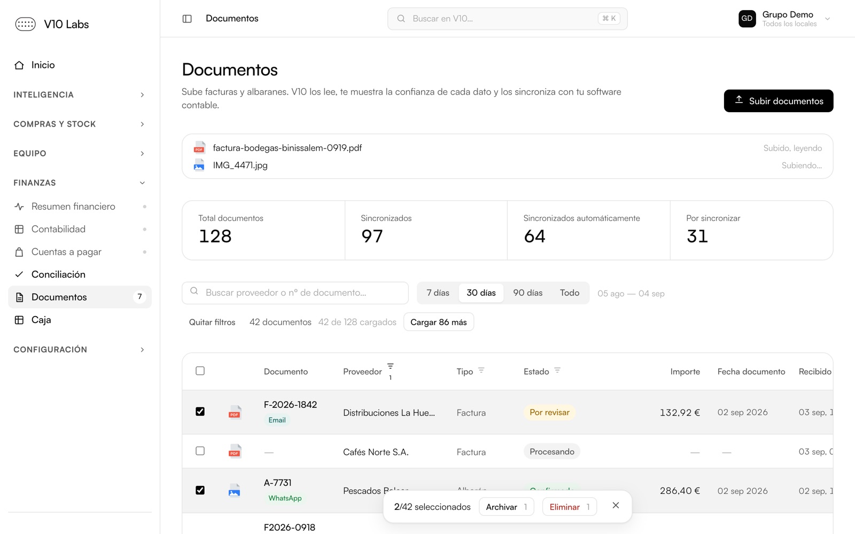Open Cuentas a pagar bag icon
Screen dimensions: 855x534
coord(19,252)
